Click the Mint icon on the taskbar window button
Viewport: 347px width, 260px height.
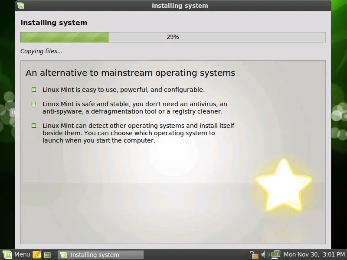tap(64, 255)
